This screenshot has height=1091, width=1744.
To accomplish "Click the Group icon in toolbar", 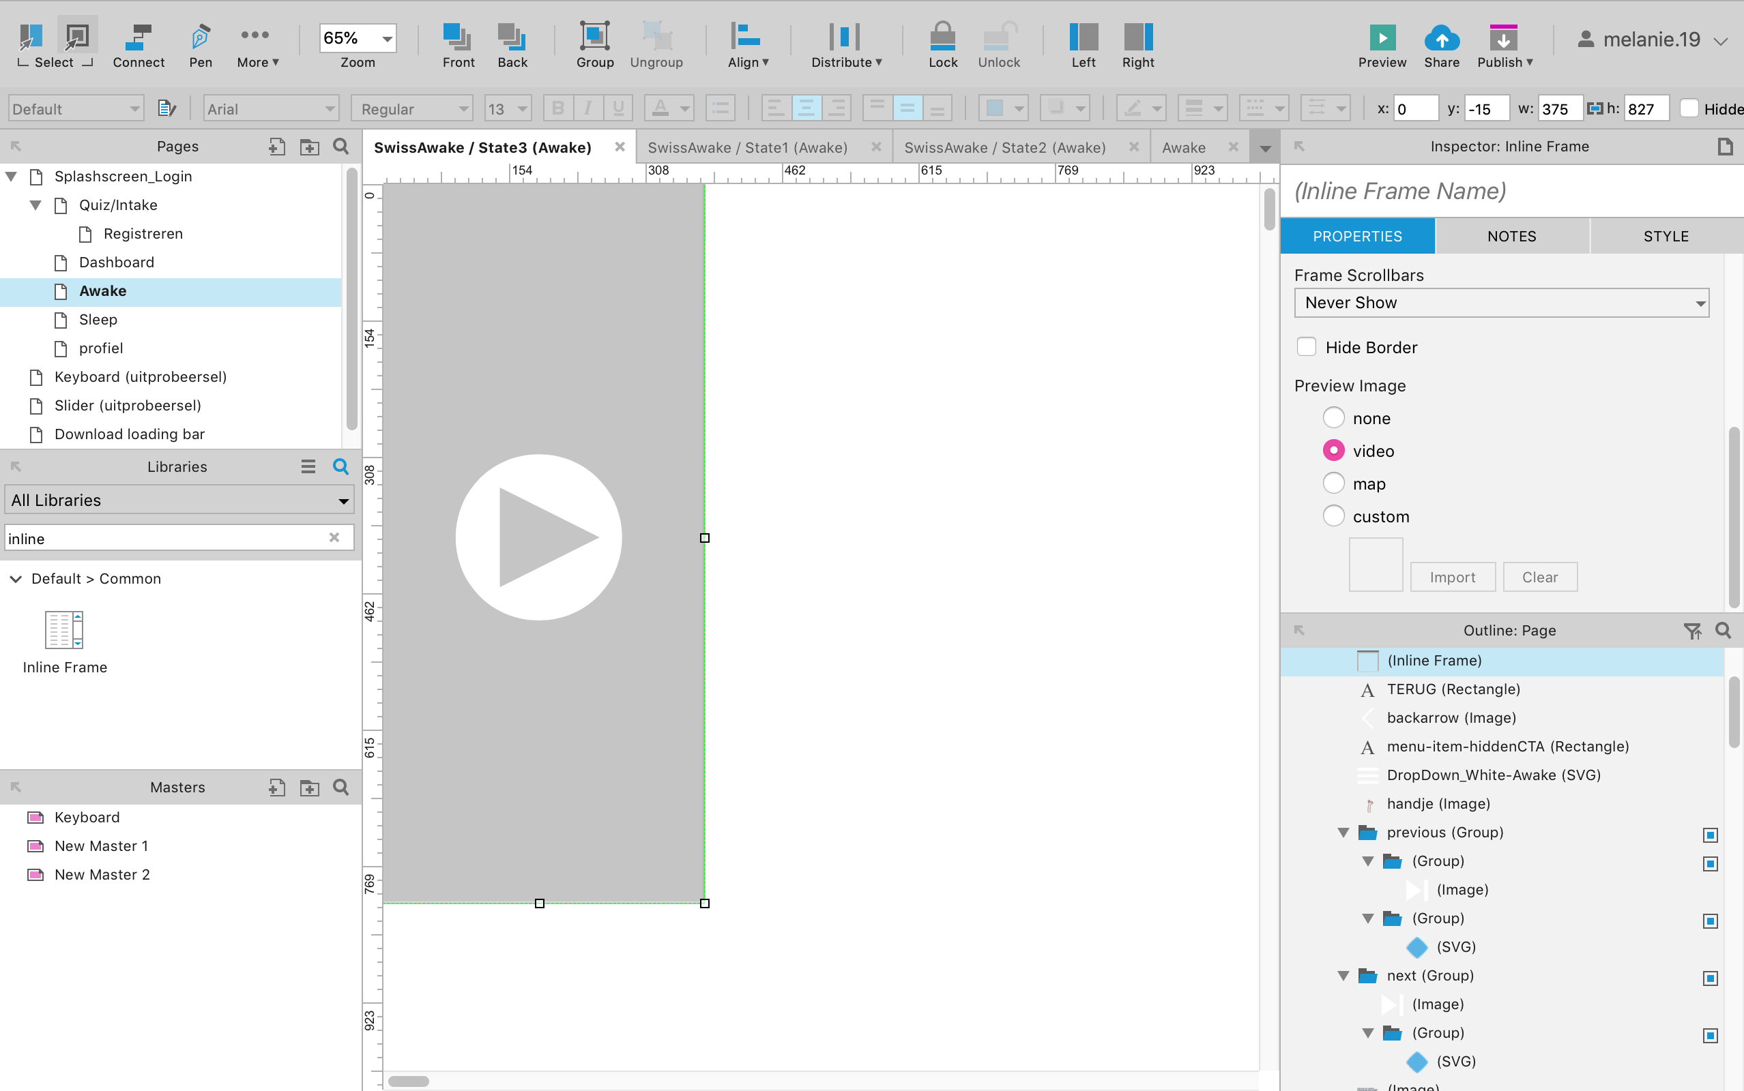I will click(594, 45).
